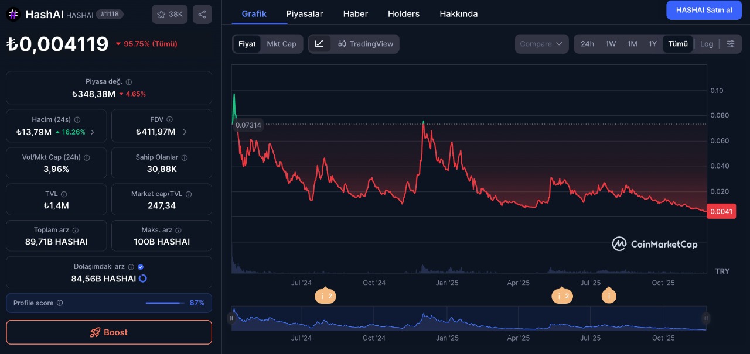Click the CoinMarketCap logo watermark on chart
750x354 pixels.
(x=654, y=244)
